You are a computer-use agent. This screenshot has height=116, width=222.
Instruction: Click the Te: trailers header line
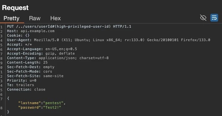(21, 85)
